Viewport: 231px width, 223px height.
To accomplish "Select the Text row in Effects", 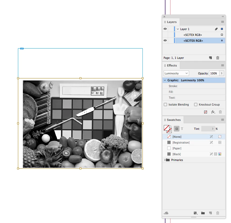I will click(x=194, y=98).
